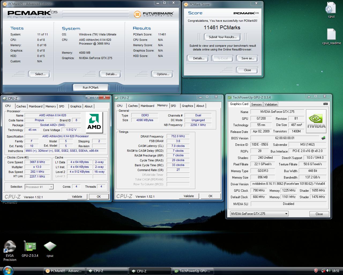Open the cpuz file icon on the desktop

coord(331,10)
